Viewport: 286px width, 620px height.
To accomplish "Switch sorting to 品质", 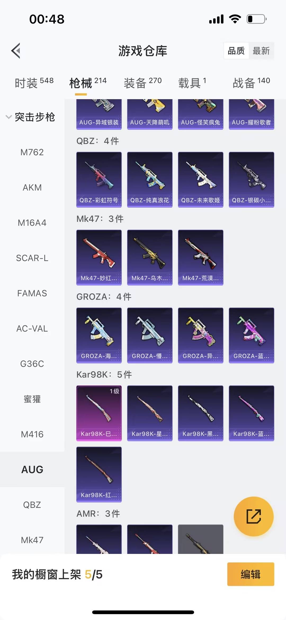I will point(236,51).
